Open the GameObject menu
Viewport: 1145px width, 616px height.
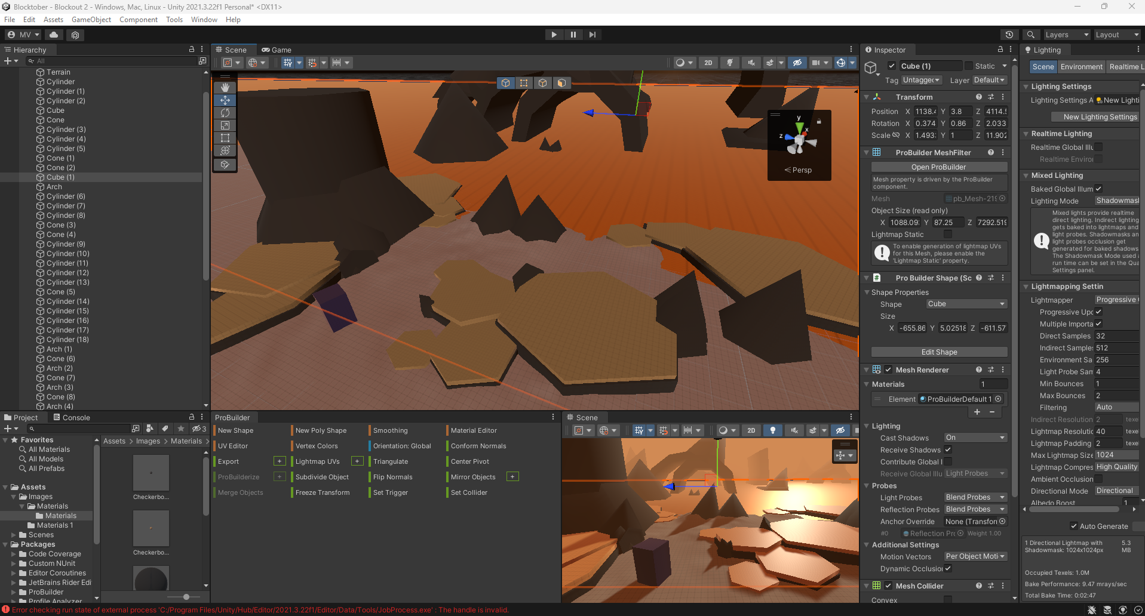tap(91, 20)
